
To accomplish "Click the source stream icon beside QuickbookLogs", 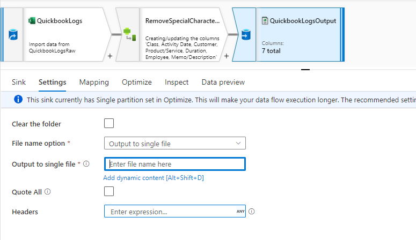I will point(13,35).
